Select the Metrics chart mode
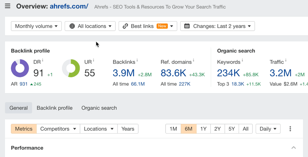 pos(24,129)
